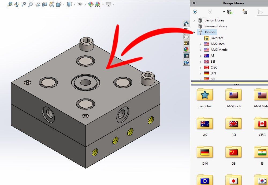Viewport: 268px width, 185px height.
Task: Enable the Section View tool
Action: point(44,4)
